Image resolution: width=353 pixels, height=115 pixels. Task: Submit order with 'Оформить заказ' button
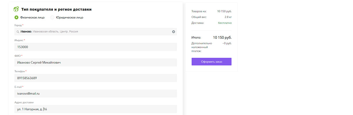coord(211,62)
